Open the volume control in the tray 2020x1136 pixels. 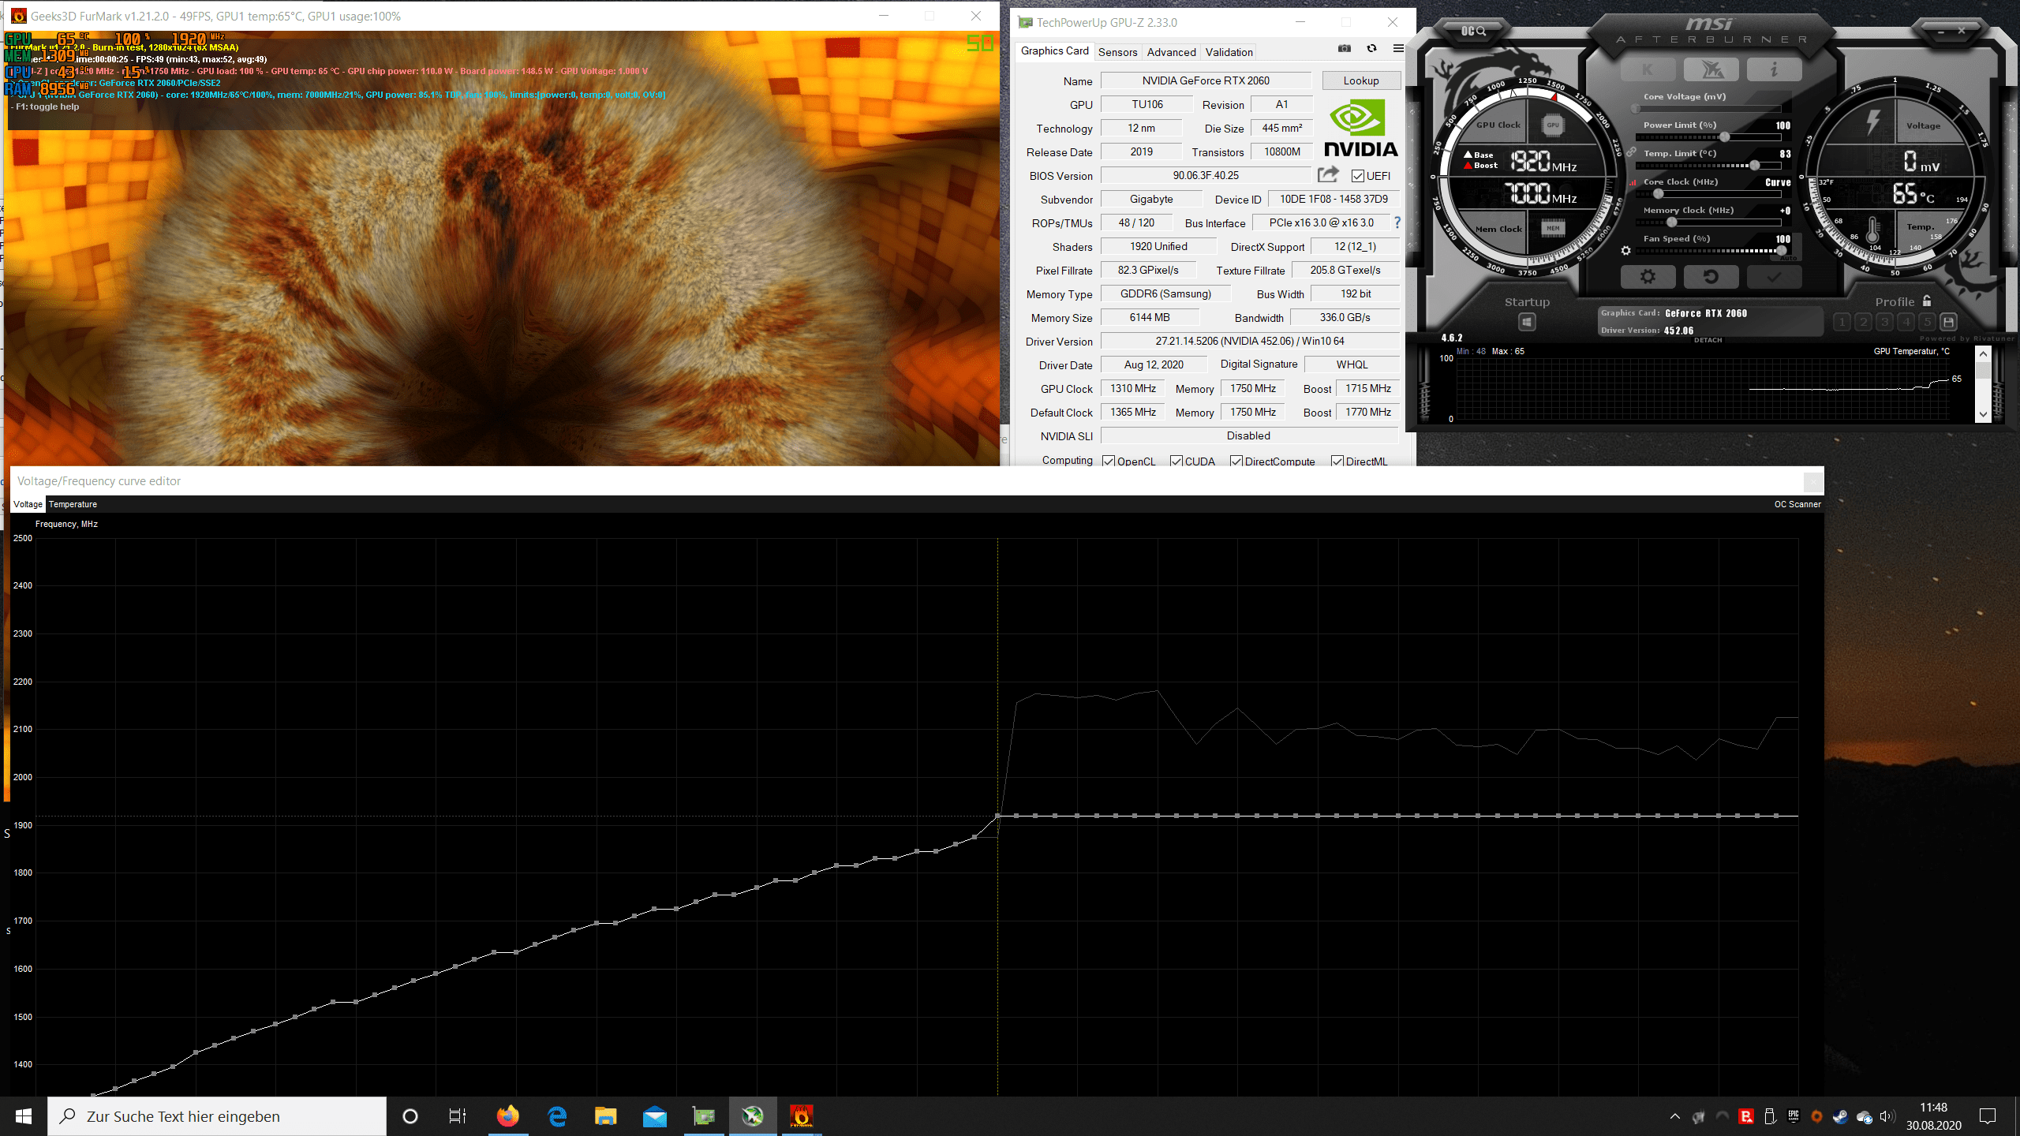click(x=1887, y=1116)
